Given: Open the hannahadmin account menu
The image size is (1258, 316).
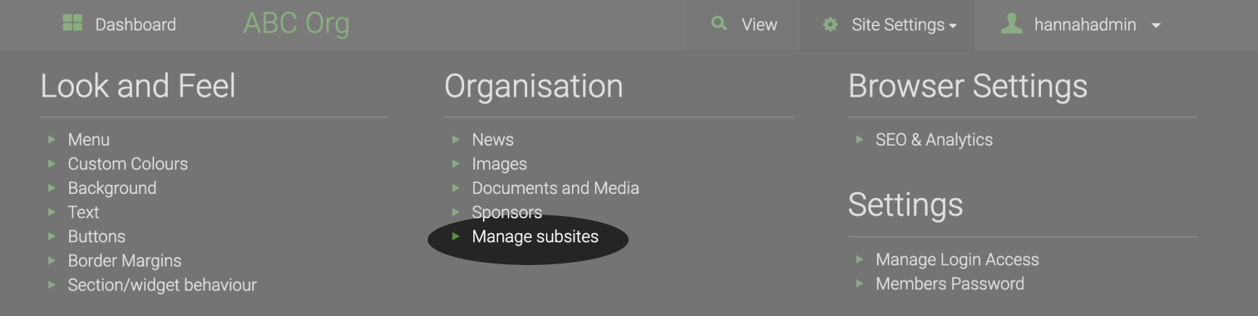Looking at the screenshot, I should click(x=1085, y=25).
